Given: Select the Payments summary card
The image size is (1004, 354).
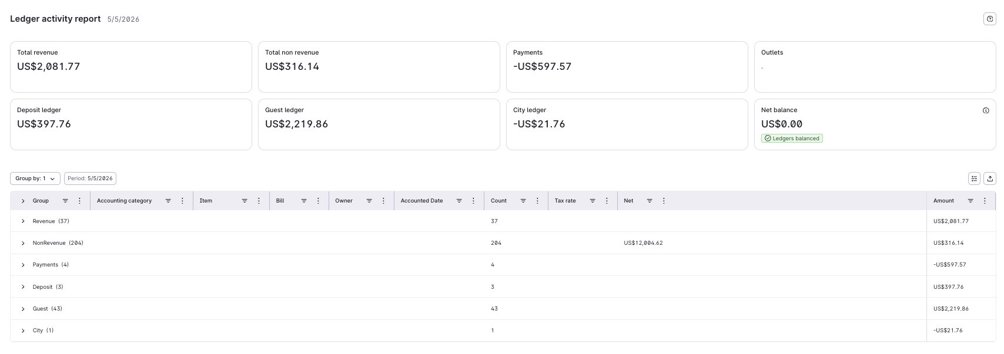Looking at the screenshot, I should (627, 67).
